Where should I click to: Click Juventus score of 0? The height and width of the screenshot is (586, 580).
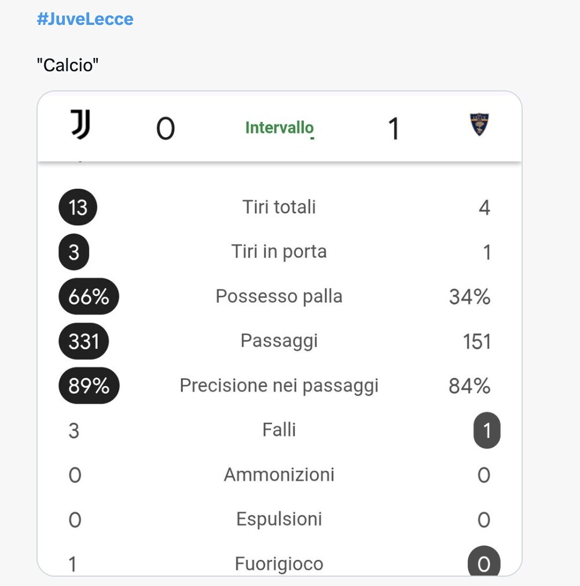165,128
